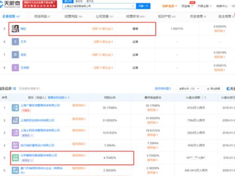Open the avatar icon in supervisor row 6

pyautogui.click(x=15, y=42)
